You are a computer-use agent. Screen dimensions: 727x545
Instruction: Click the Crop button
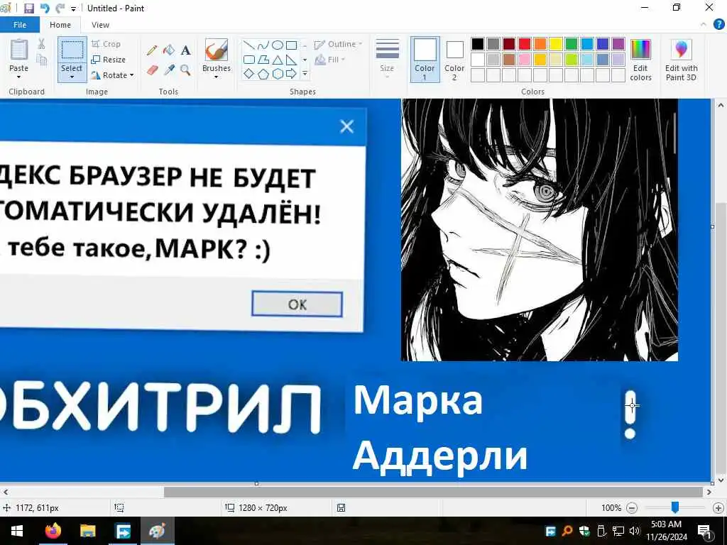click(106, 44)
